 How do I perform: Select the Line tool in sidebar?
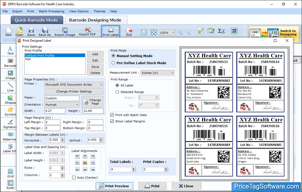click(10, 87)
